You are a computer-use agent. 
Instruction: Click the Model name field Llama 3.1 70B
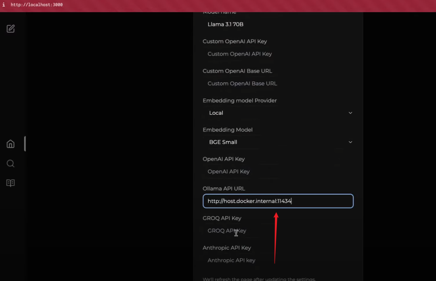278,24
